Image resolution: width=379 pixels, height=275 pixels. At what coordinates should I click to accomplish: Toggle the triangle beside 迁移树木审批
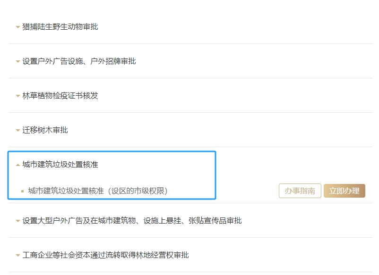18,131
